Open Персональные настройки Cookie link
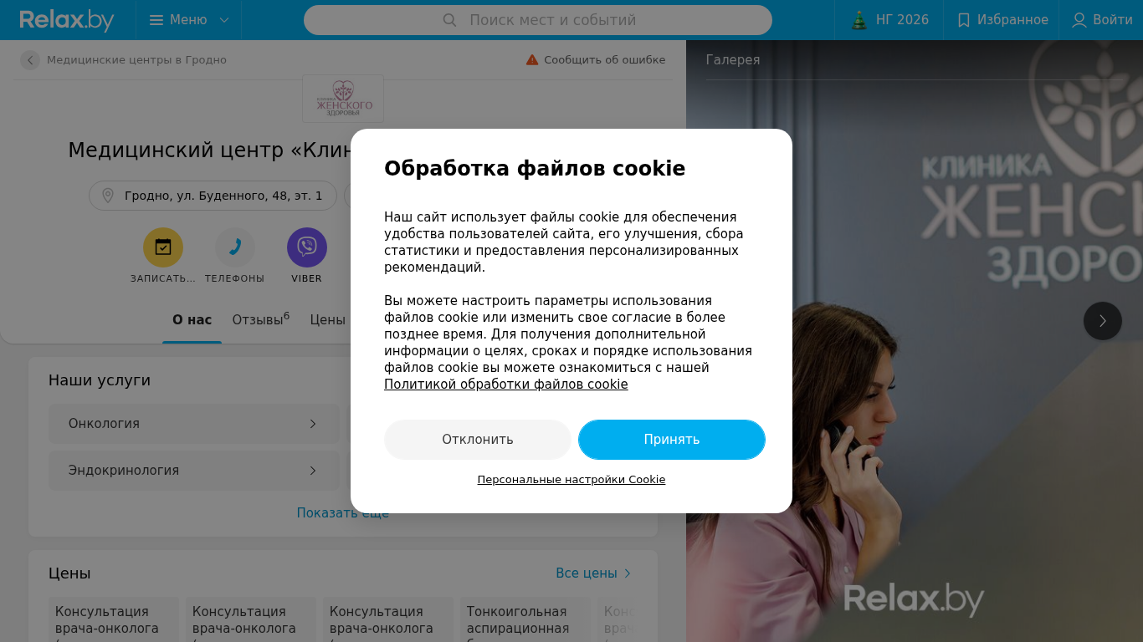This screenshot has height=642, width=1143. tap(571, 480)
